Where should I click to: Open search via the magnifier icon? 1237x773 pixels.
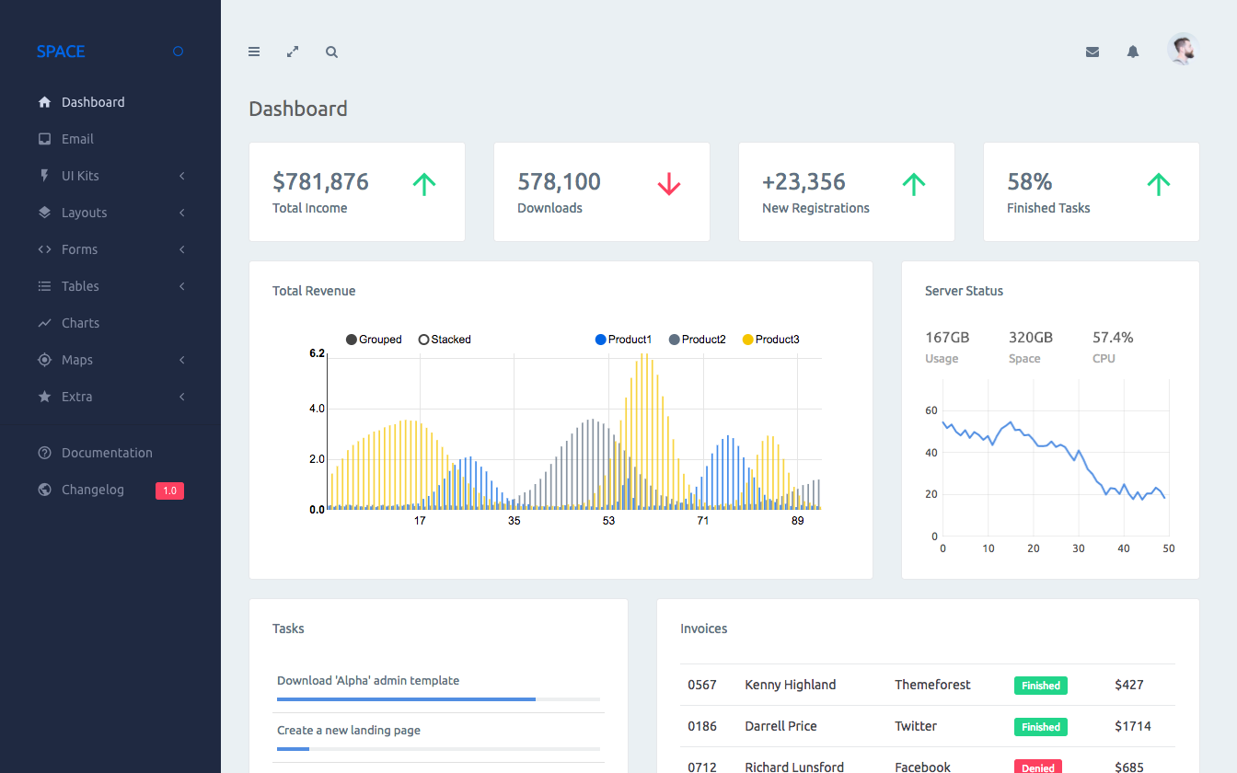tap(331, 52)
